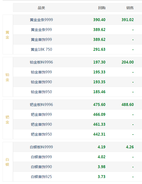Select buyback price 442.31
Viewport: 142px width, 184px height.
click(x=99, y=134)
